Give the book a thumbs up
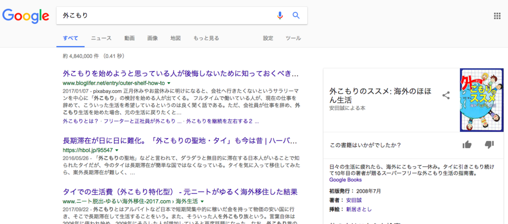Viewport: 508px width, 224px height. (x=467, y=145)
